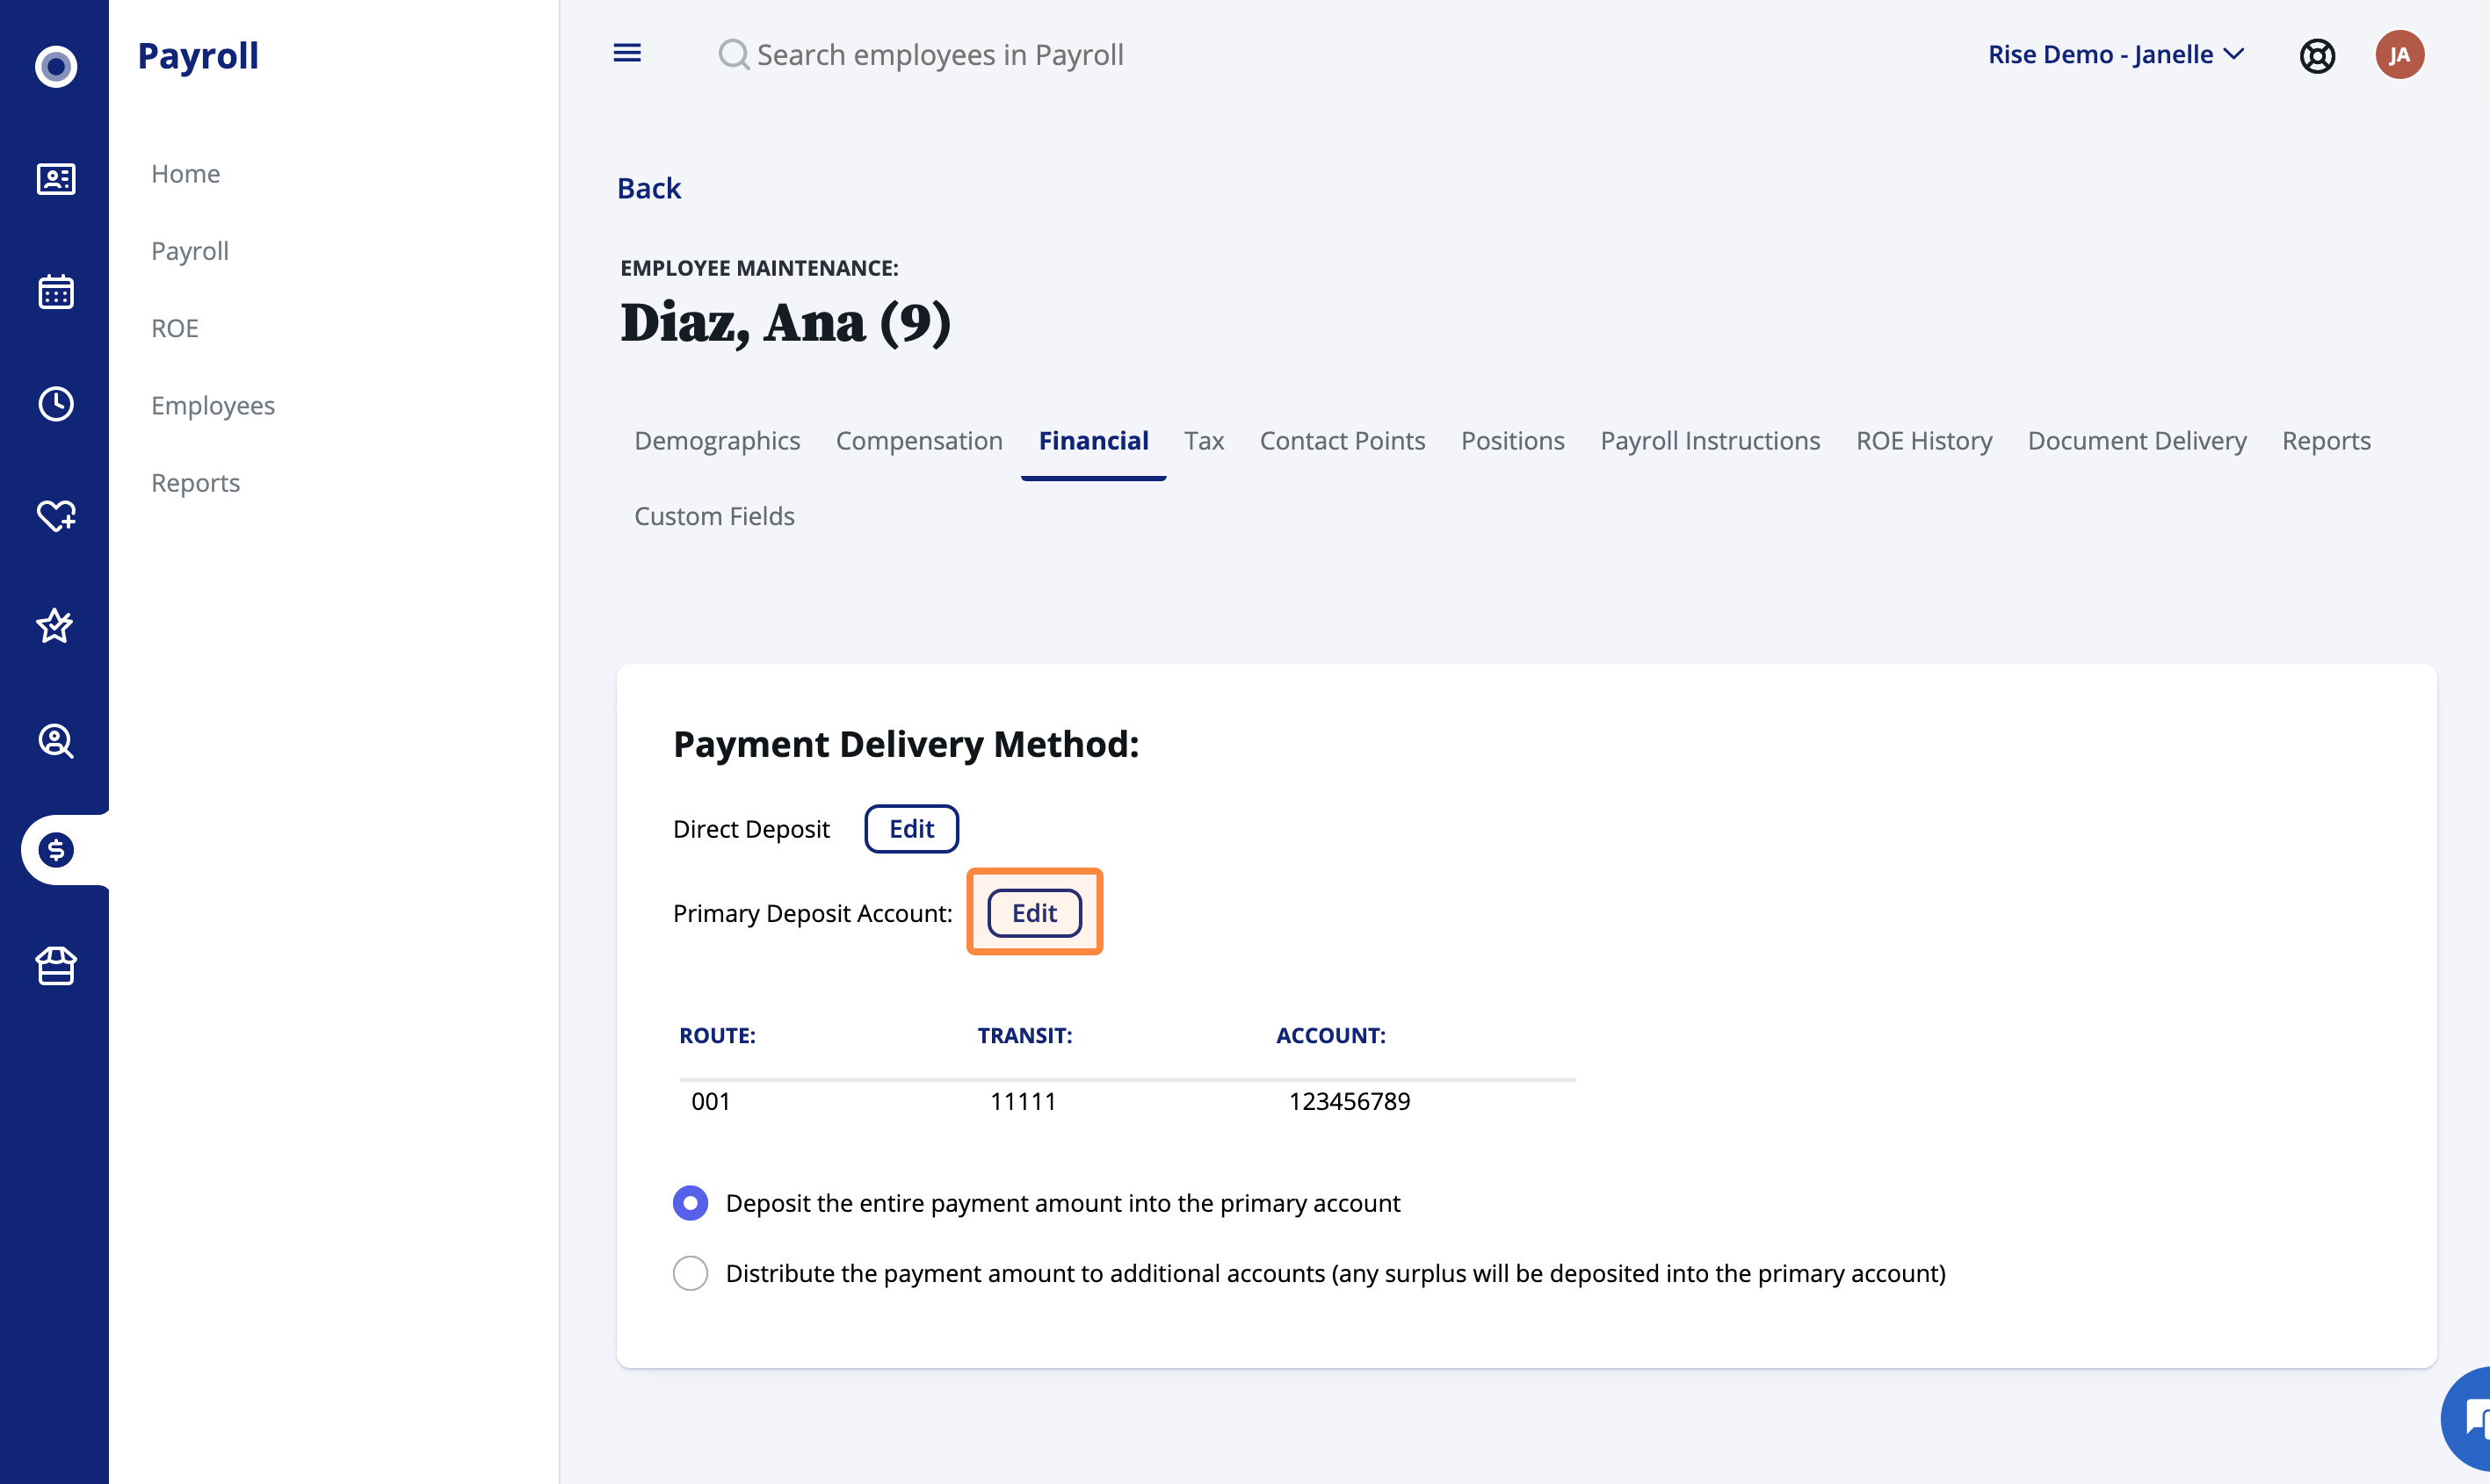Click the Search employees in Payroll field

(940, 55)
